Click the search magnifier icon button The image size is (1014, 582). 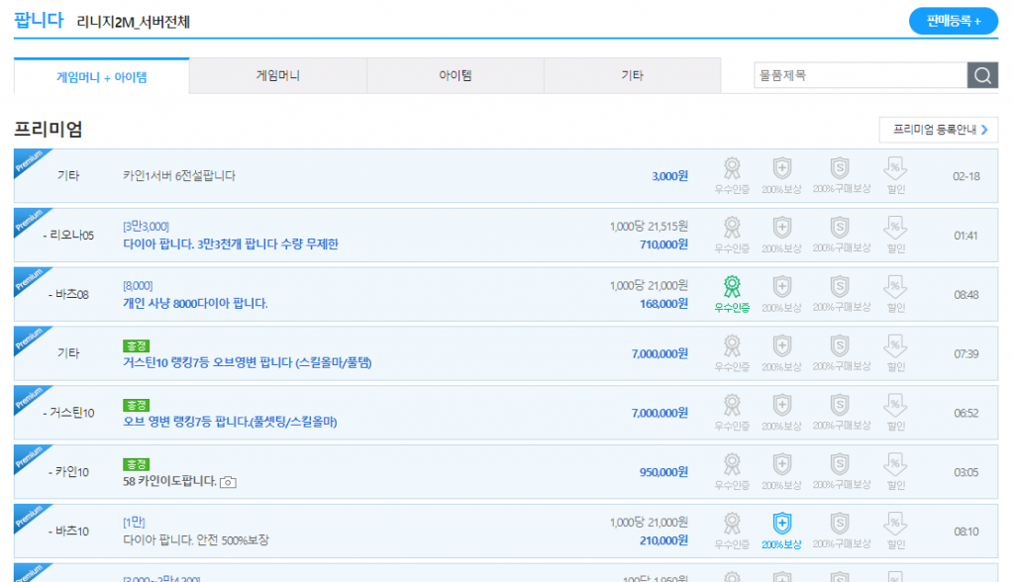click(x=982, y=75)
